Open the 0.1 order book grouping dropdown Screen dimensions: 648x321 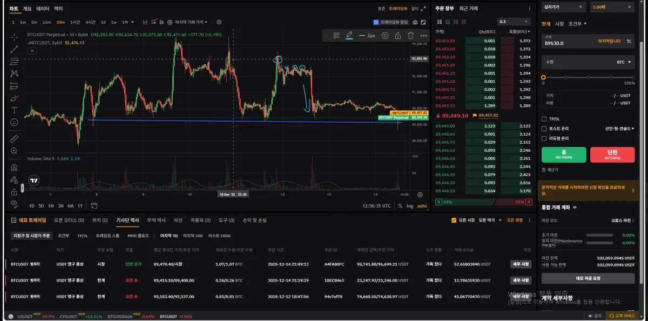pos(514,22)
